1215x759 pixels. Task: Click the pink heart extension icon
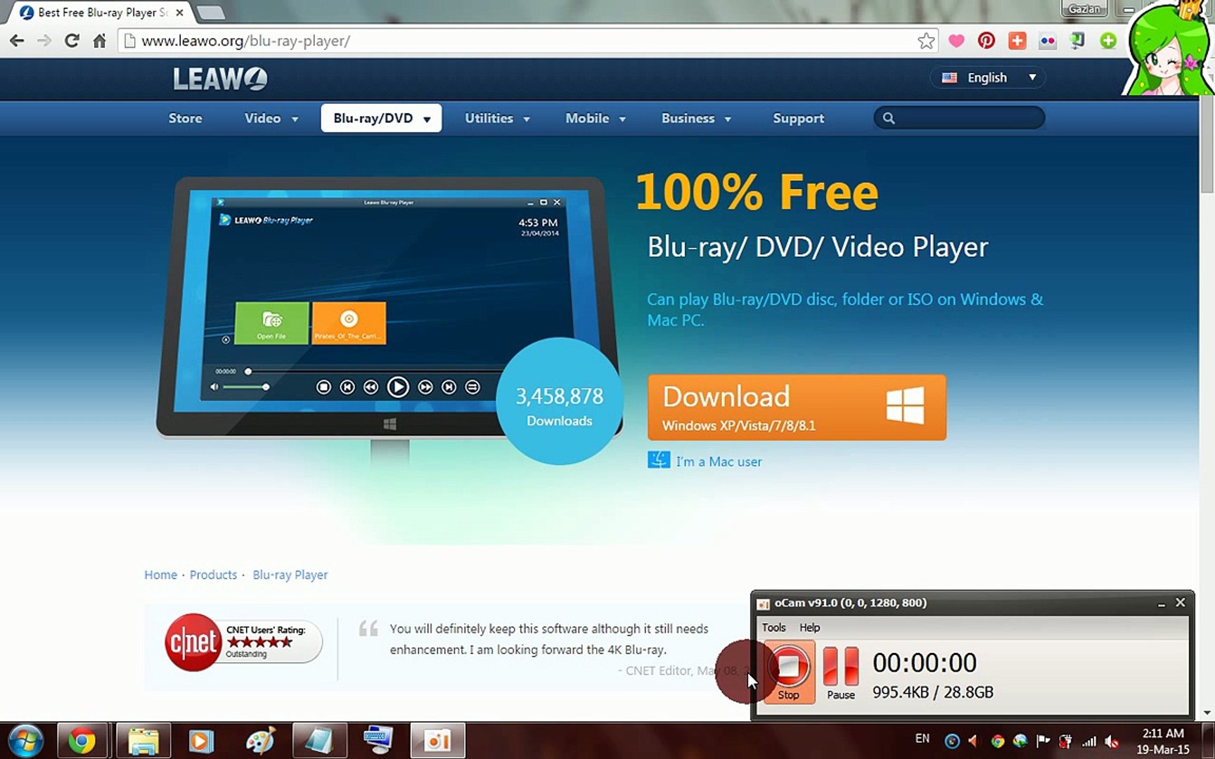pyautogui.click(x=956, y=41)
